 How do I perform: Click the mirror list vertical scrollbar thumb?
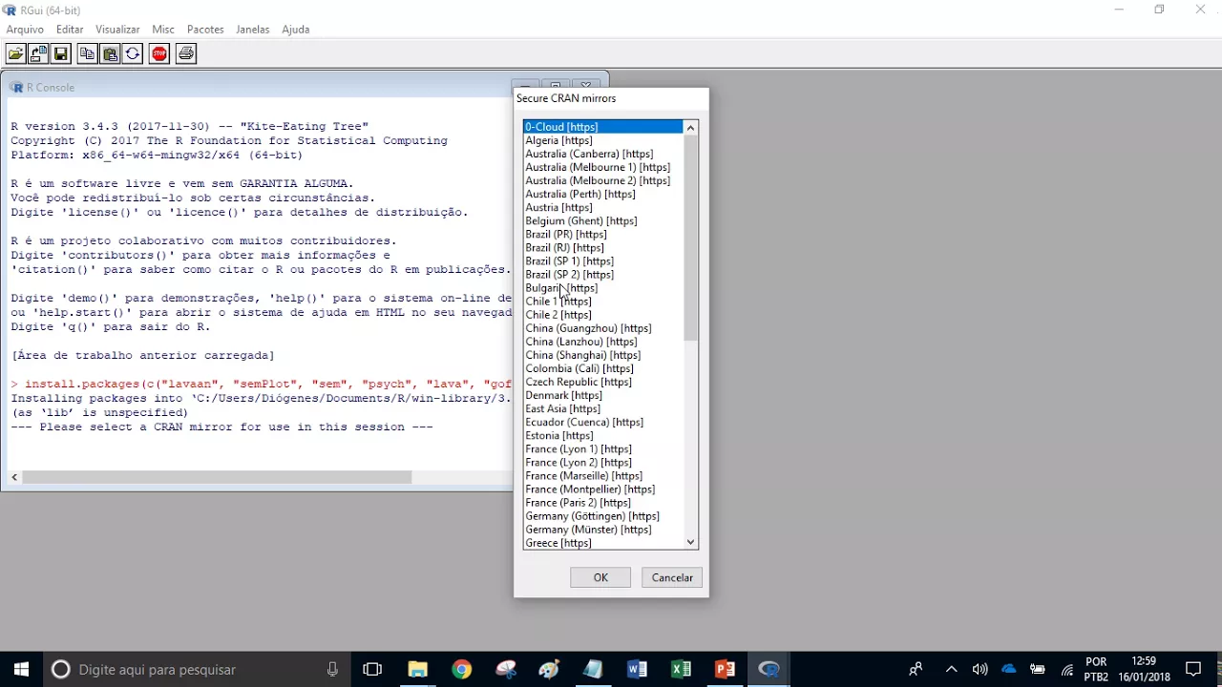click(x=690, y=239)
